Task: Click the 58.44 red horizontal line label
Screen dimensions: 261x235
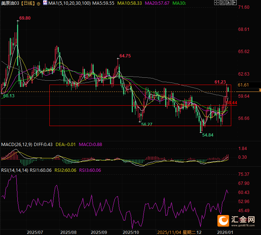Action: coord(232,103)
